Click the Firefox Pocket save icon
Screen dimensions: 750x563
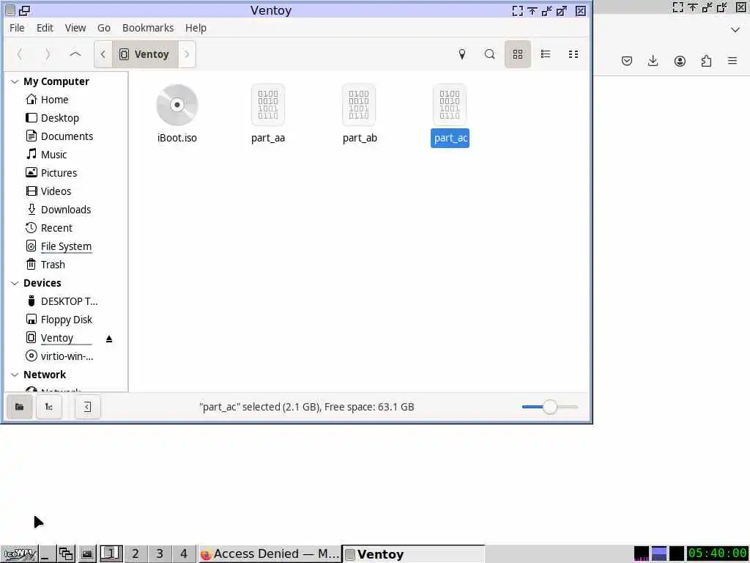(x=627, y=61)
